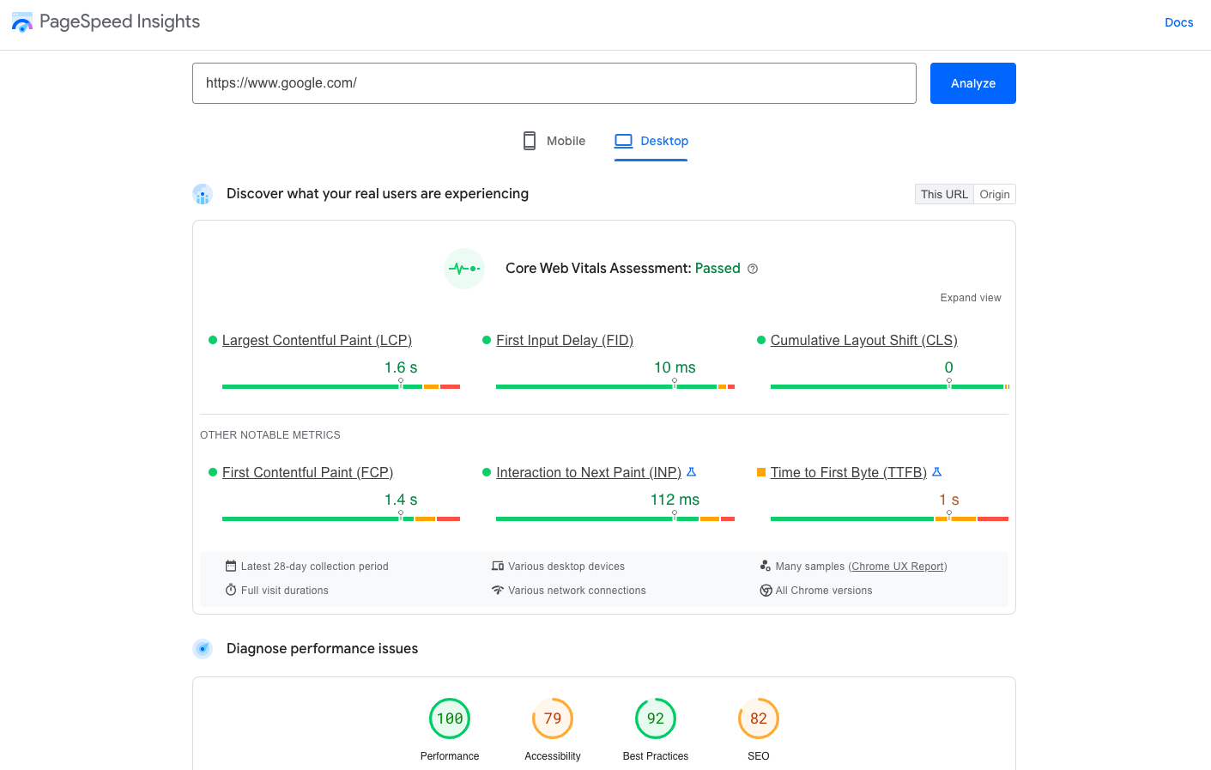Open Largest Contentful Paint (LCP) link
The height and width of the screenshot is (770, 1211).
[317, 340]
